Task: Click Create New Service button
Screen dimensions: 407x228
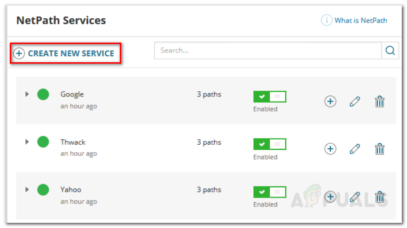Action: coord(65,53)
